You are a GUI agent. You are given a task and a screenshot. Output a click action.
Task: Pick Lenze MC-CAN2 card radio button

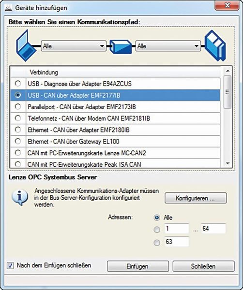(x=18, y=153)
